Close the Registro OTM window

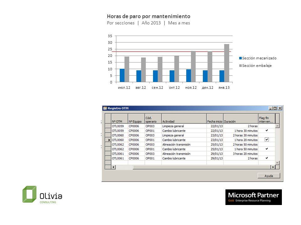pyautogui.click(x=280, y=108)
